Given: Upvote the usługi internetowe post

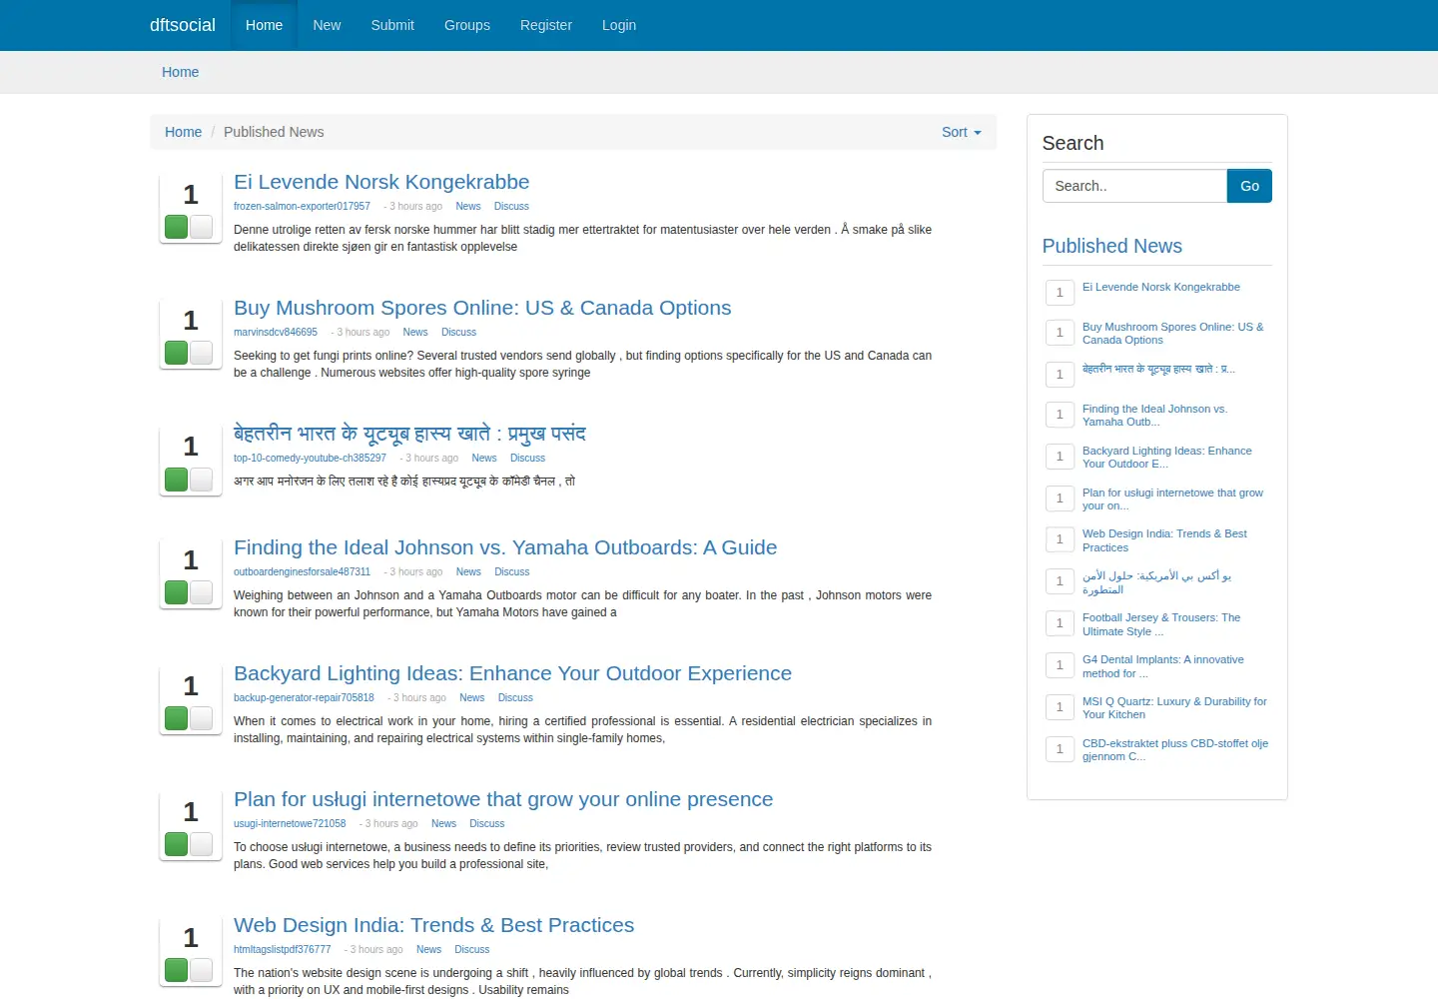Looking at the screenshot, I should pos(177,844).
